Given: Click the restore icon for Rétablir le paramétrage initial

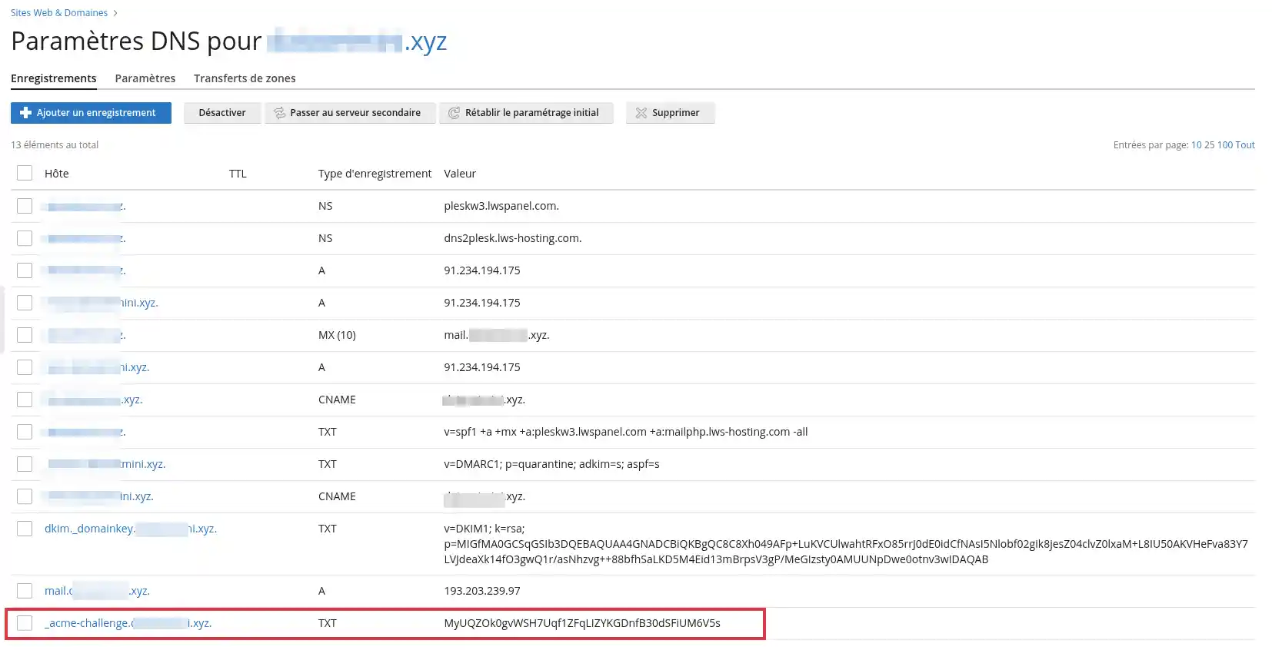Looking at the screenshot, I should (x=455, y=113).
